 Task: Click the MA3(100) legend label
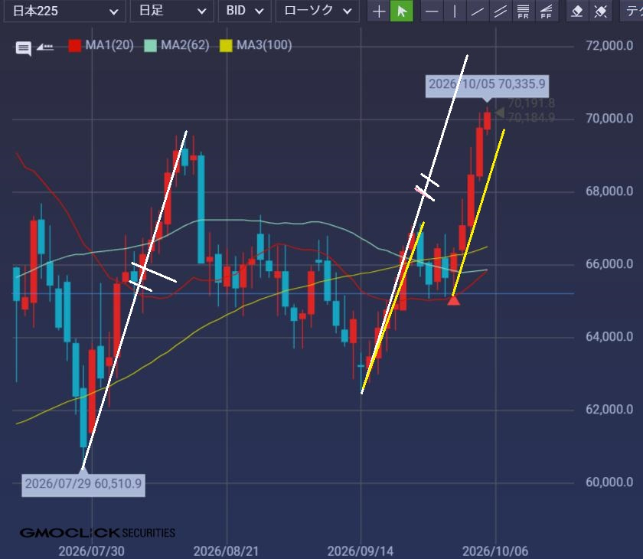(264, 45)
